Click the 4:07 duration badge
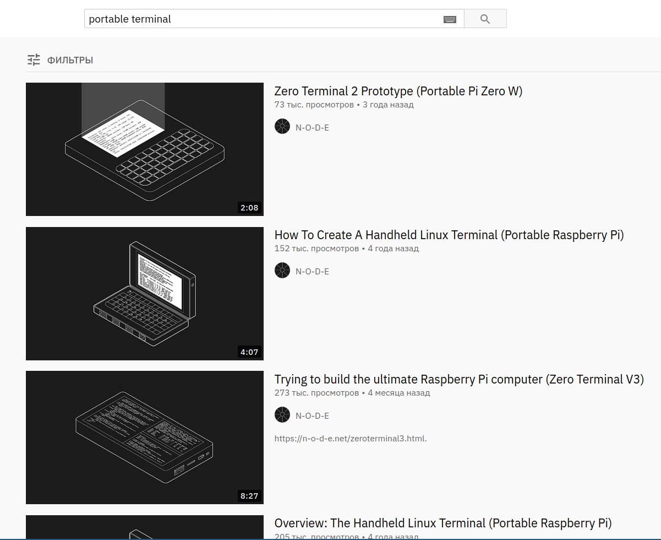The image size is (661, 540). [249, 352]
